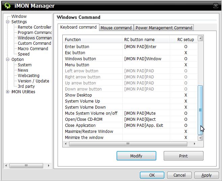Confirm with the OK button

[x=152, y=175]
